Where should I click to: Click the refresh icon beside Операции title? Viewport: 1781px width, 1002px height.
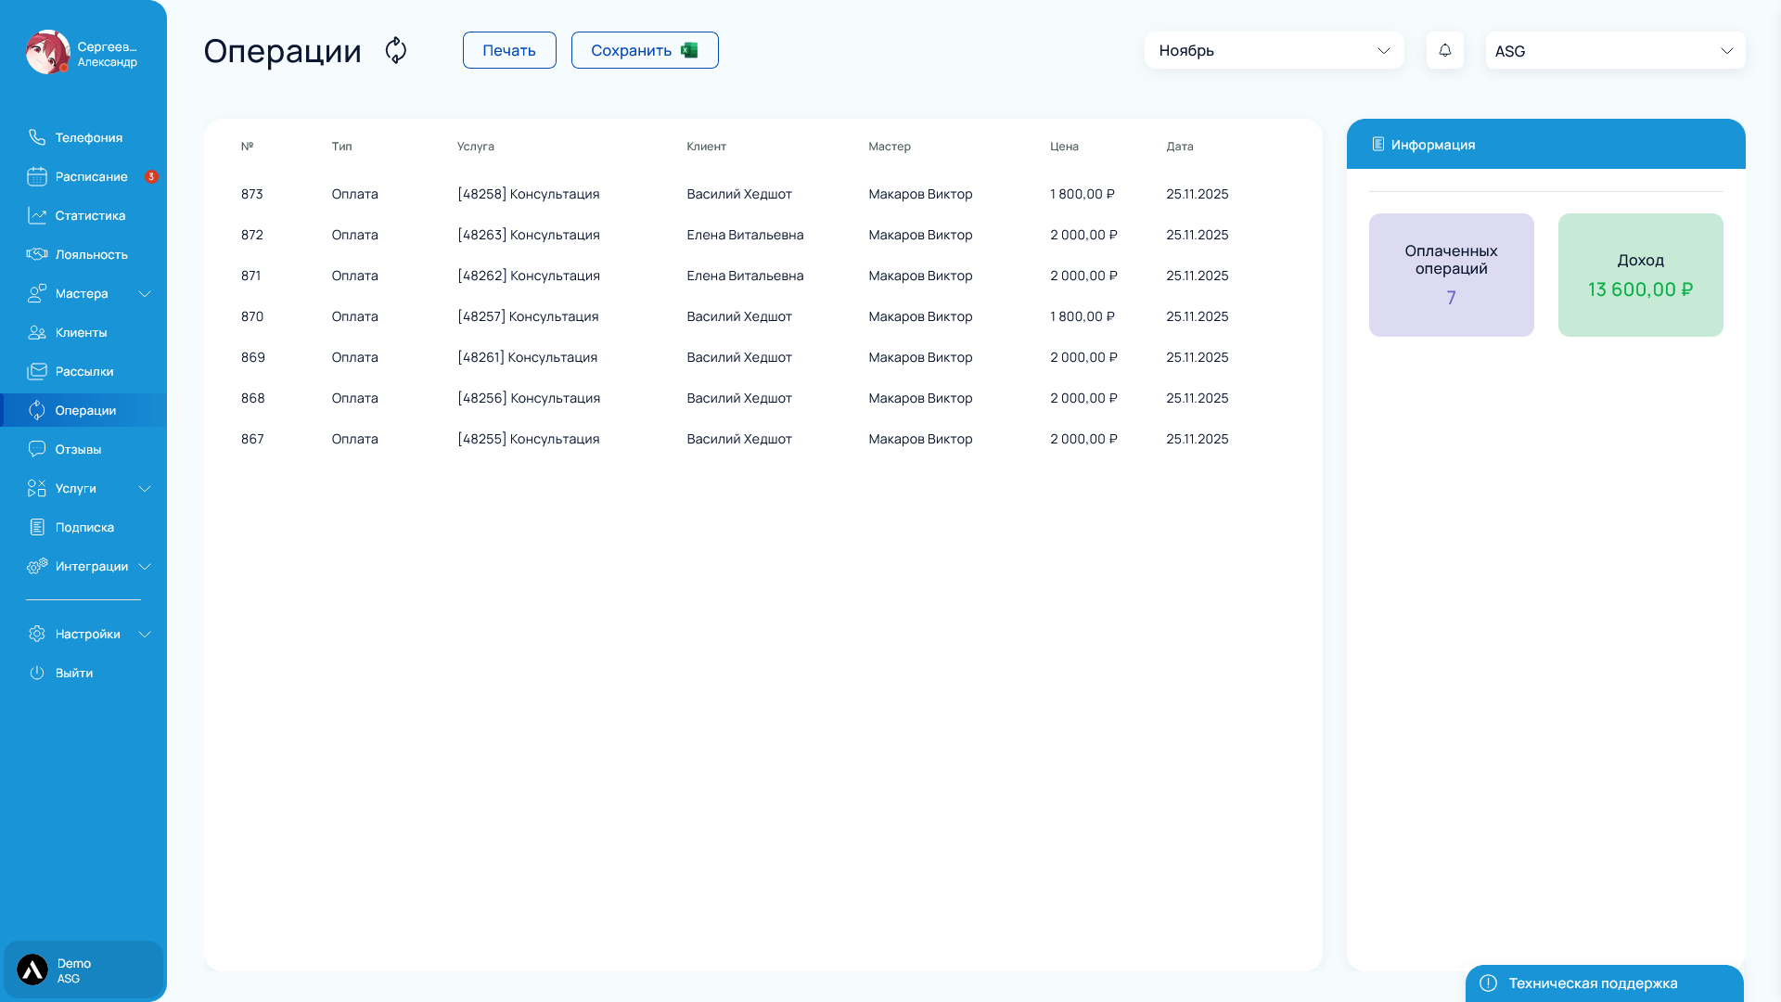tap(396, 50)
